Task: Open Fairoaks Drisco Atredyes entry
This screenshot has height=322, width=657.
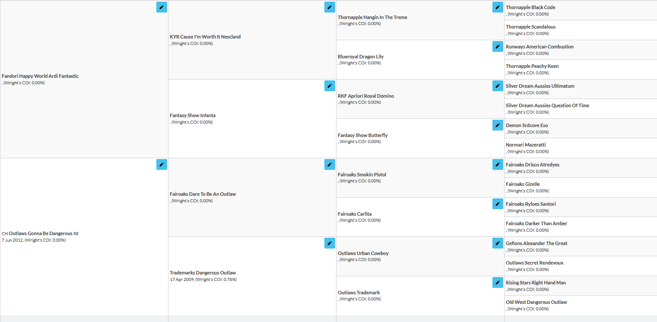Action: pos(533,165)
